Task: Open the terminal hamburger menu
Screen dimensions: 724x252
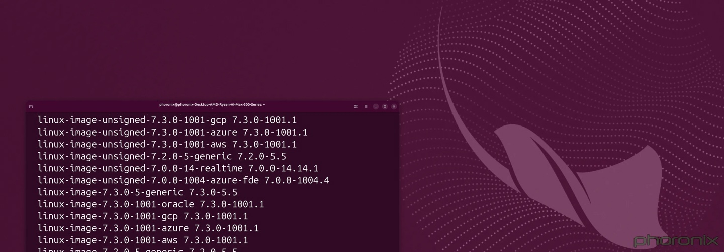Action: (x=366, y=106)
